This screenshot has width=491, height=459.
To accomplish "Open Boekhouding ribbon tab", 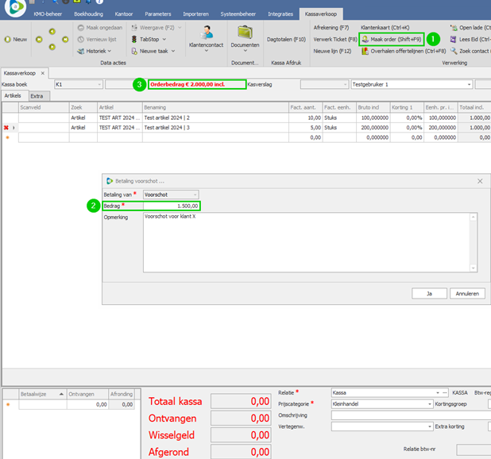I will (x=89, y=14).
